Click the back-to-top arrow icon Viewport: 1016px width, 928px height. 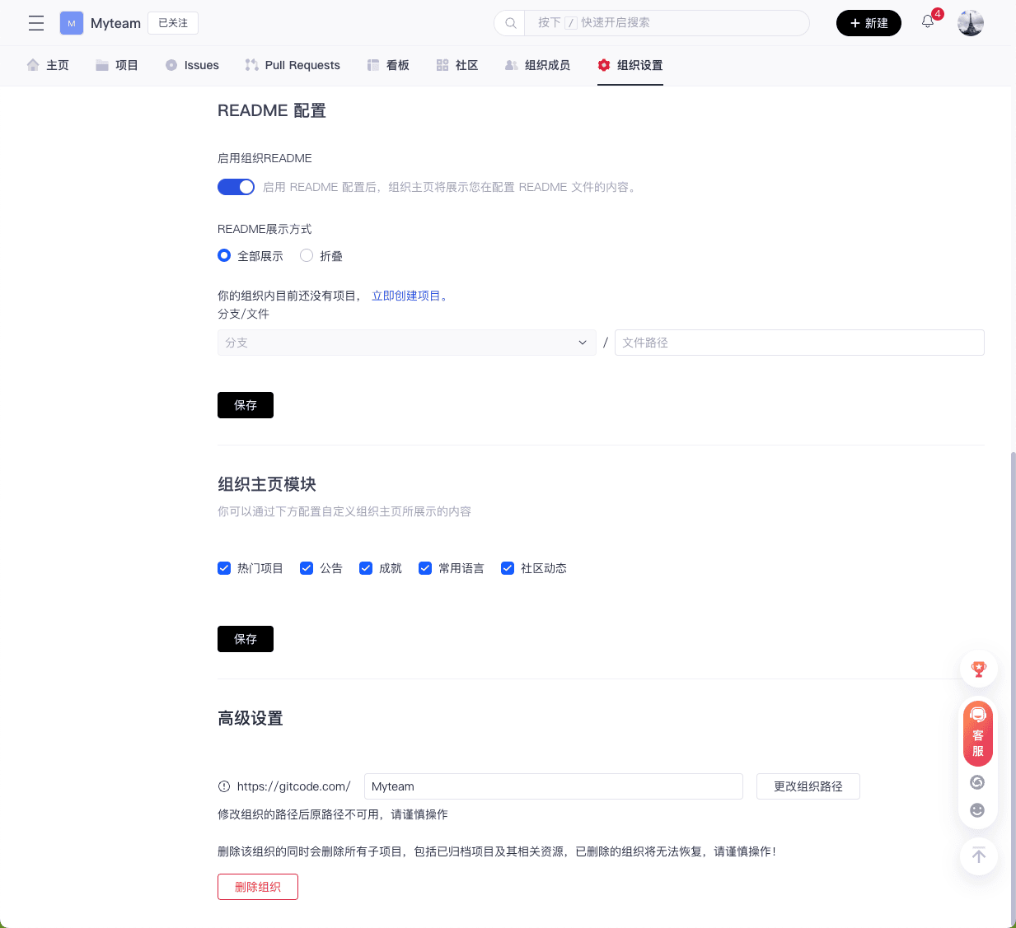[978, 856]
